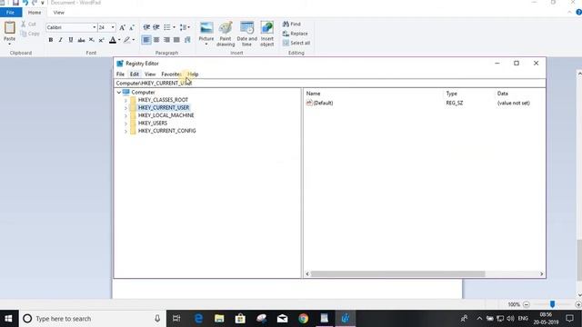This screenshot has height=327, width=582.
Task: Click the Paste icon in WordPad
Action: pyautogui.click(x=10, y=28)
